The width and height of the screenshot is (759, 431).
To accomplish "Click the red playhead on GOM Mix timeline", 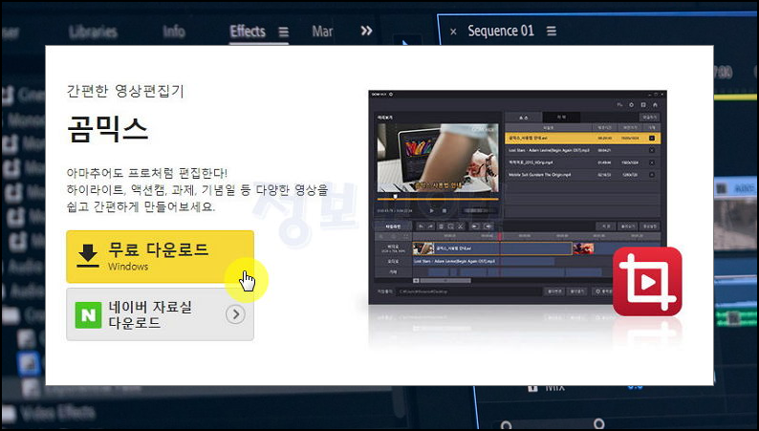I will [500, 236].
